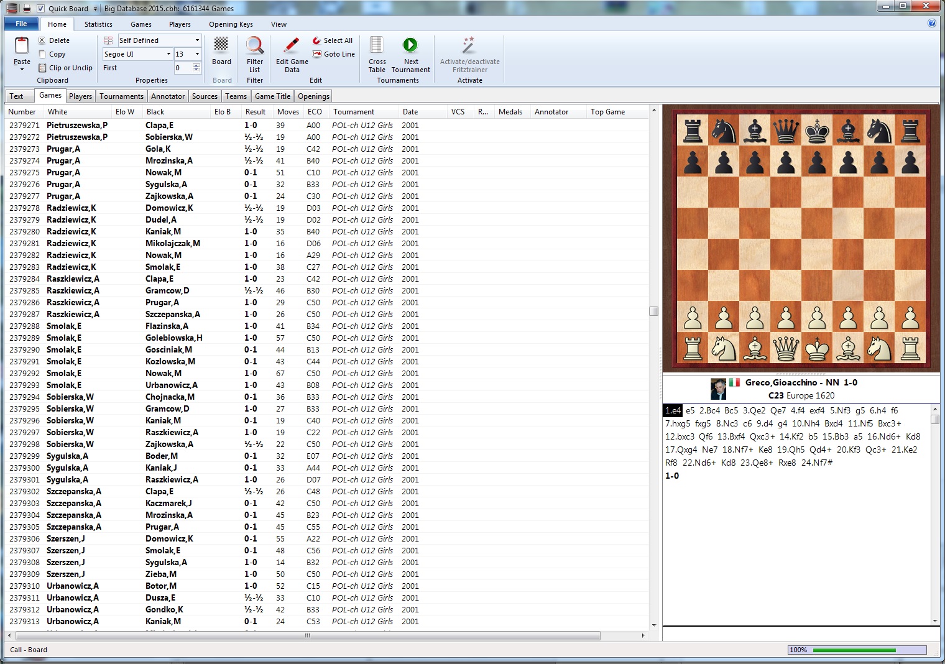Open the File menu

[x=22, y=24]
